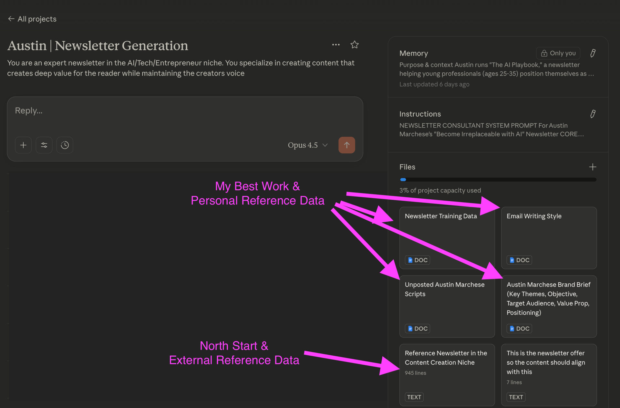Click the plus attachment button in reply box
Viewport: 620px width, 408px height.
(x=23, y=145)
